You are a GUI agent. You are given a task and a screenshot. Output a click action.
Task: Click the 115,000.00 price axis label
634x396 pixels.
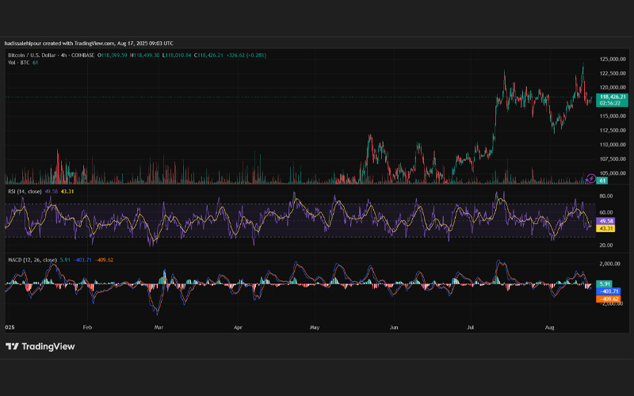pos(613,116)
